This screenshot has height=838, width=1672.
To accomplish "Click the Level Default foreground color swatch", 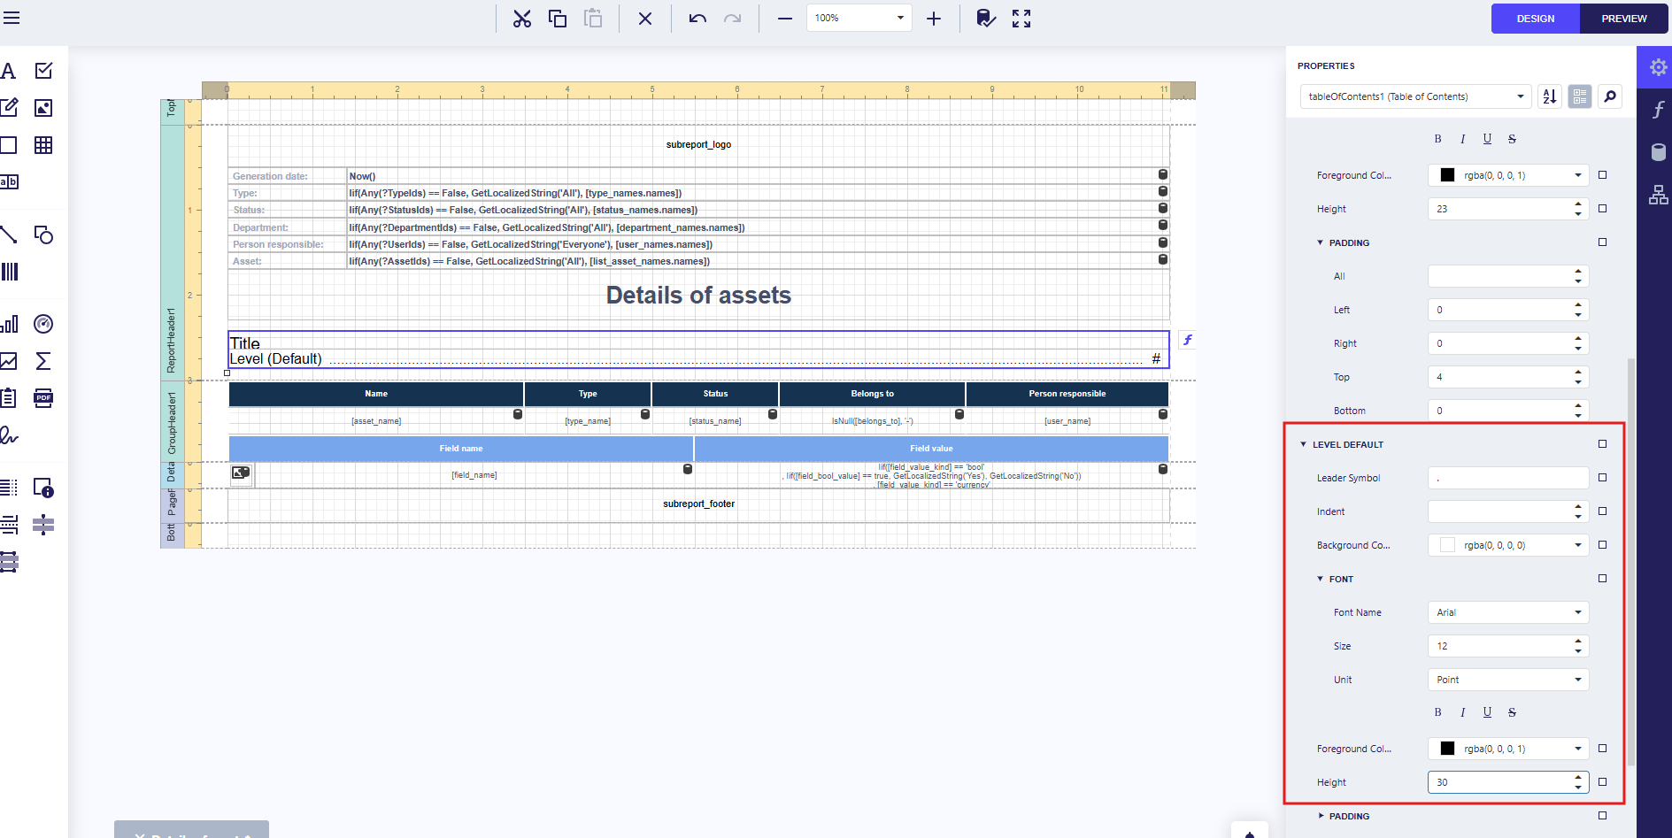I will point(1447,749).
